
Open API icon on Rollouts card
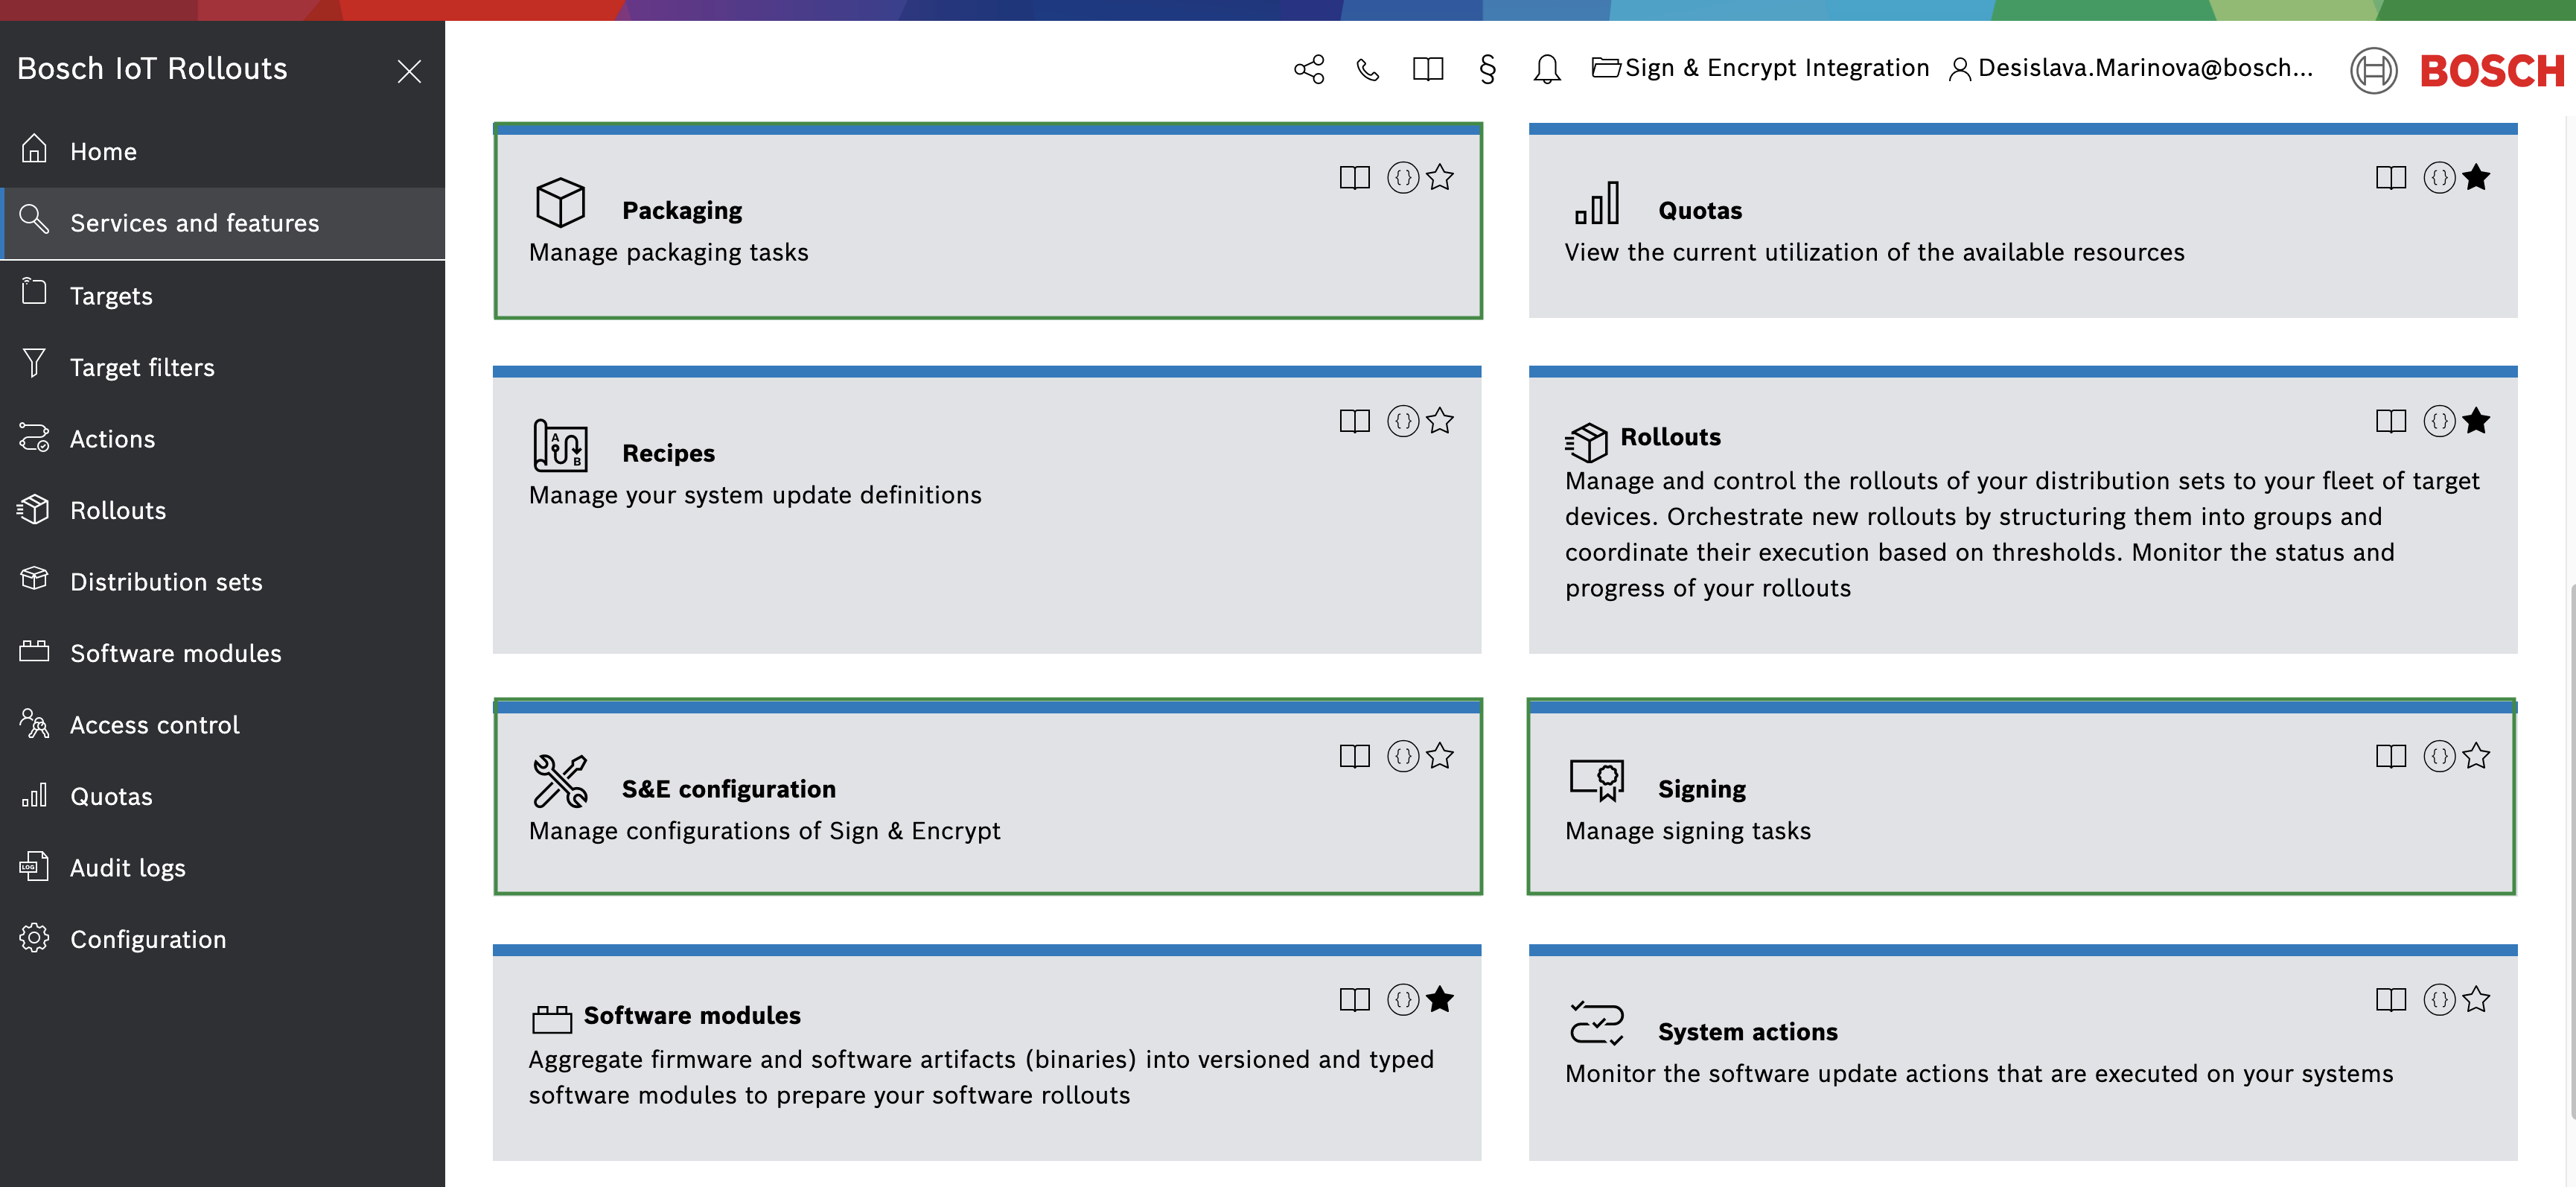coord(2439,421)
